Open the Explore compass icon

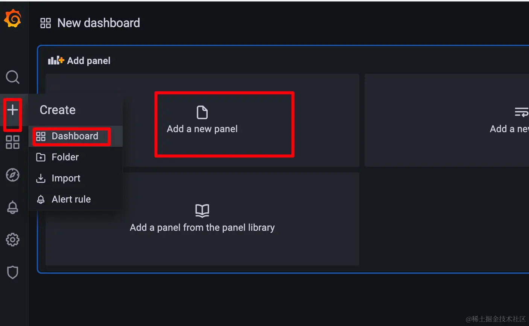(x=12, y=175)
